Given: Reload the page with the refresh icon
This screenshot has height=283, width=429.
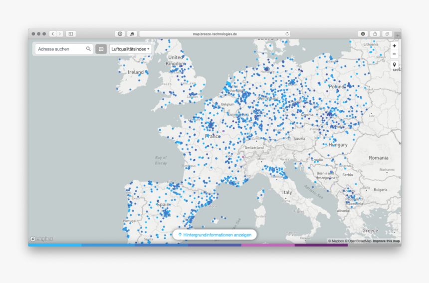Looking at the screenshot, I should (287, 34).
